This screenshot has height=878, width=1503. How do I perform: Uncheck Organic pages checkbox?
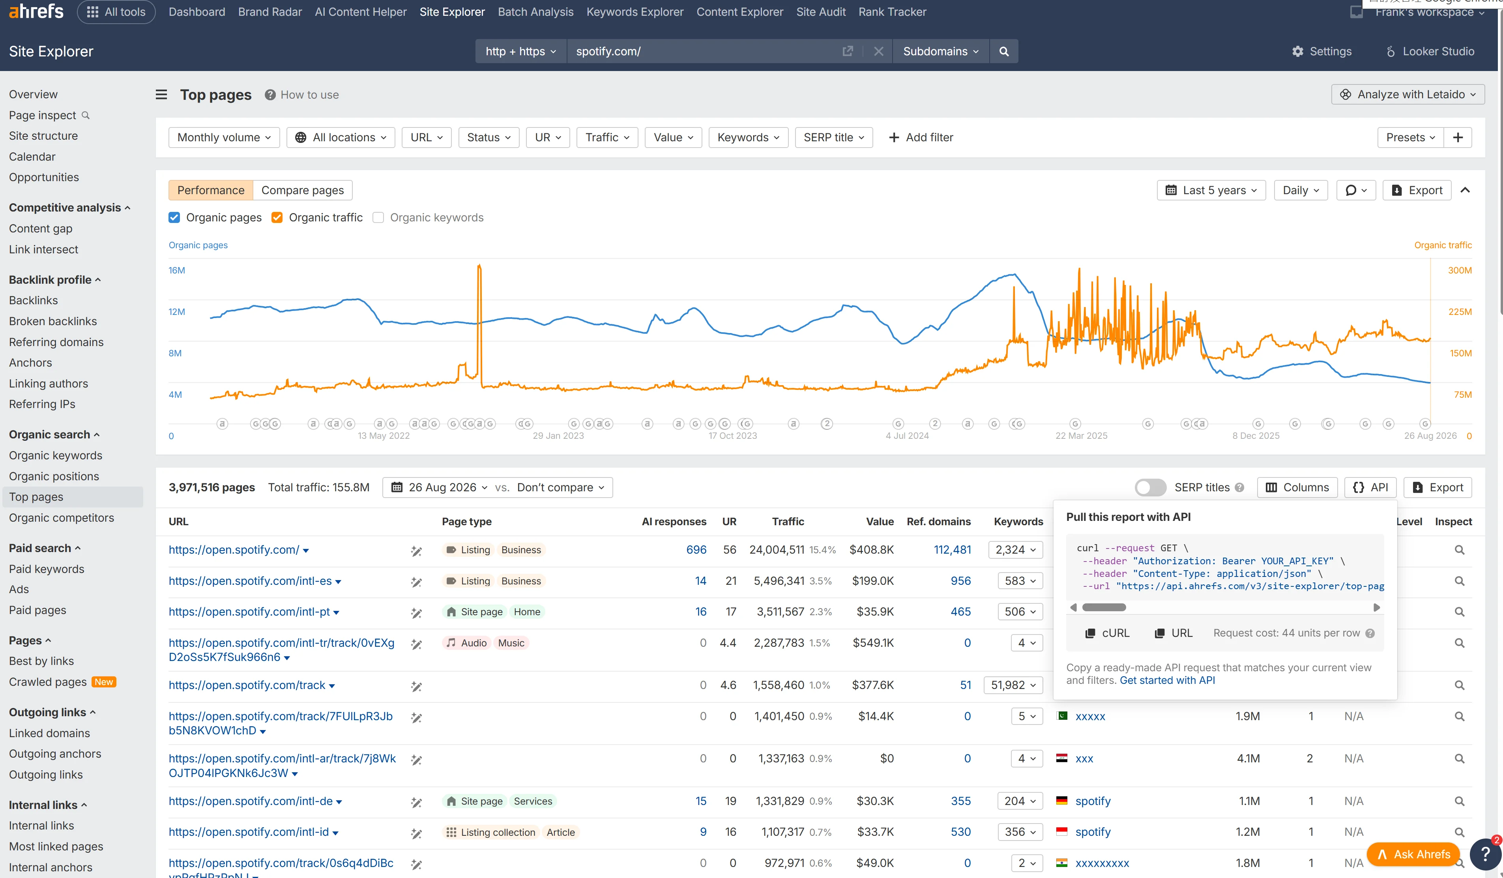tap(174, 218)
